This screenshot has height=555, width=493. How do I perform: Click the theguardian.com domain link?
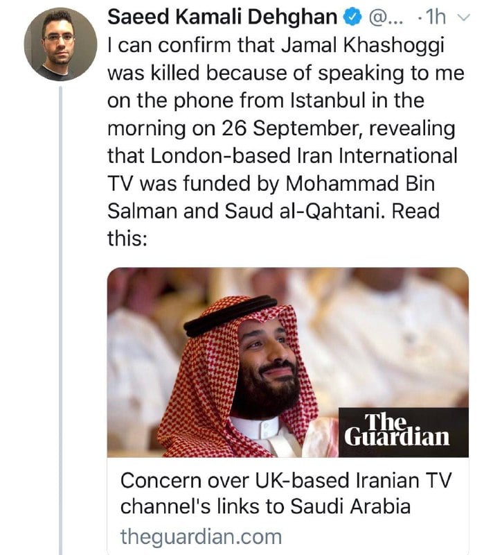(201, 536)
